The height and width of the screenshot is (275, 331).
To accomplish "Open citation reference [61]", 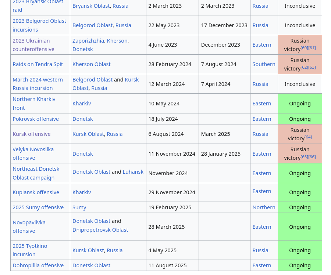I will pos(312,48).
